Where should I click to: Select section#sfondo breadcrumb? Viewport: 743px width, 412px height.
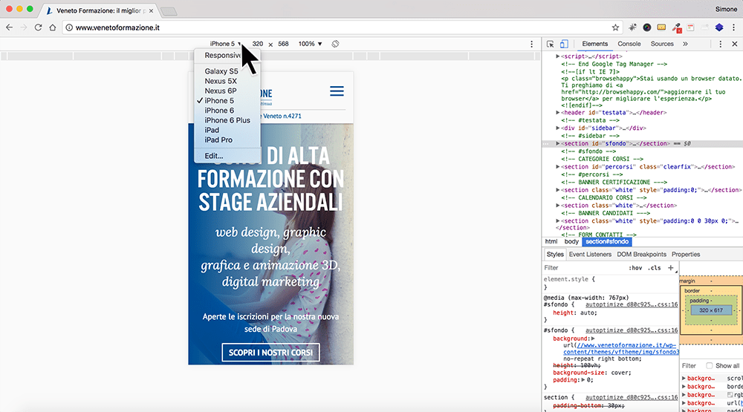(607, 241)
